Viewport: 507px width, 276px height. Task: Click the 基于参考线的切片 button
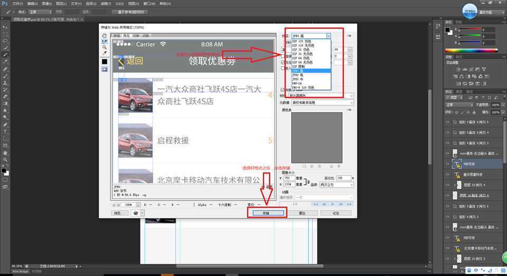tap(130, 12)
